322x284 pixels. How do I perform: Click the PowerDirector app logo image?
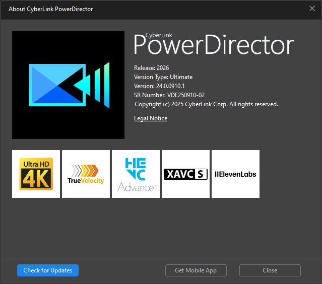(x=68, y=85)
